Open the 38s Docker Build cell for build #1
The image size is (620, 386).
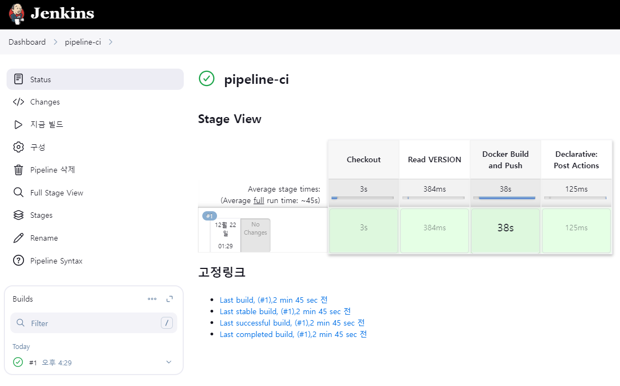pos(505,230)
